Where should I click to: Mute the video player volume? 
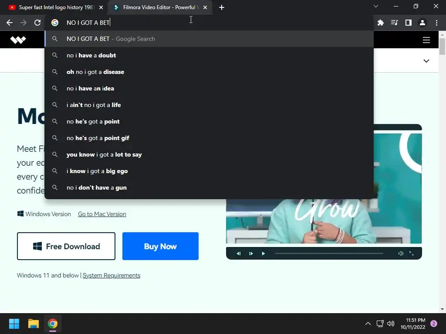click(401, 254)
